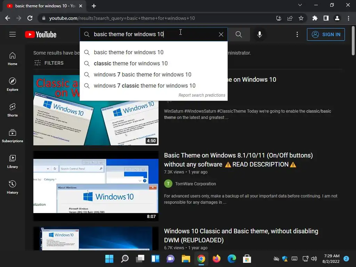Screen dimensions: 356x267
Task: Open Microsoft Store from taskbar
Action: (247, 259)
